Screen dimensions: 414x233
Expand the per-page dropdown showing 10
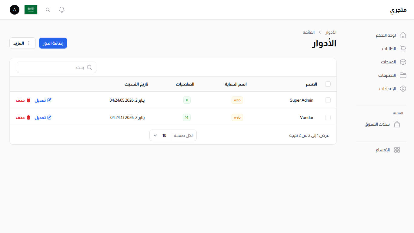(159, 135)
